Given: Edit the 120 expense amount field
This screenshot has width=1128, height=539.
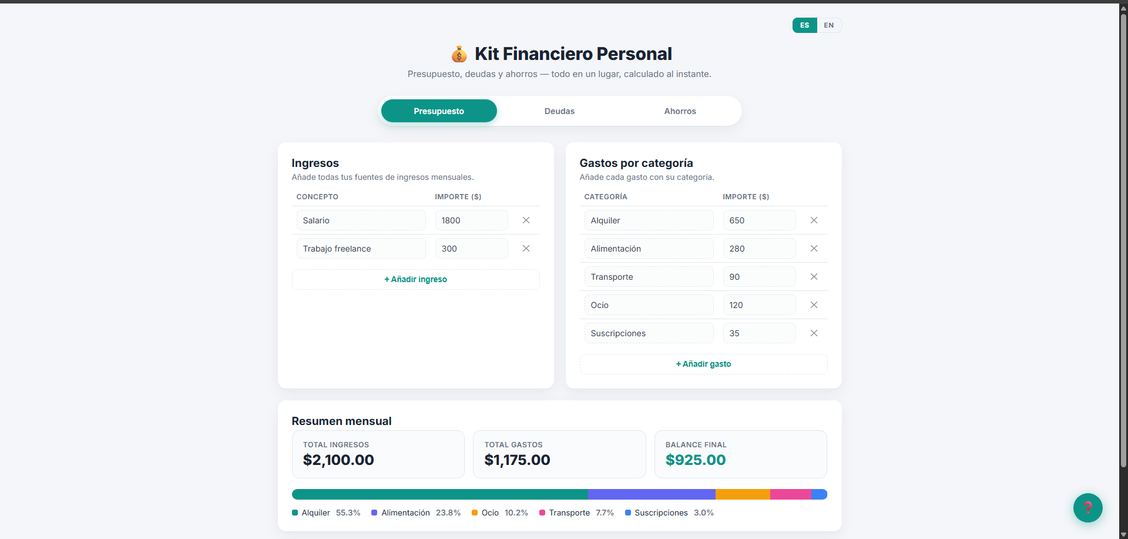Looking at the screenshot, I should click(759, 305).
